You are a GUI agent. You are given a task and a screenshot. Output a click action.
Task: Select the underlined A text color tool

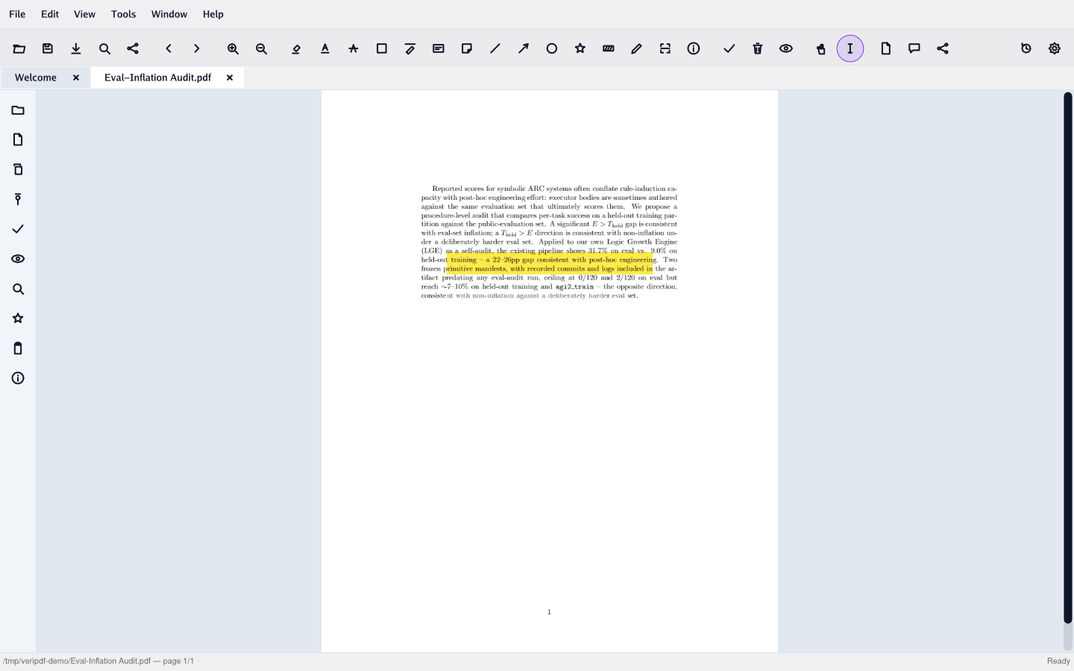tap(325, 48)
